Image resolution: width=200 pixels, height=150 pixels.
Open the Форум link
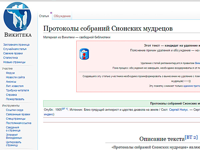(10, 73)
